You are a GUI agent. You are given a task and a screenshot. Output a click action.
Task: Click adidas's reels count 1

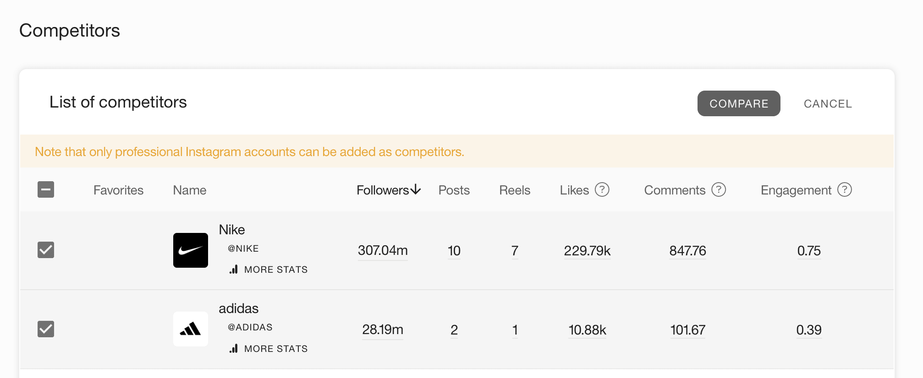[515, 330]
